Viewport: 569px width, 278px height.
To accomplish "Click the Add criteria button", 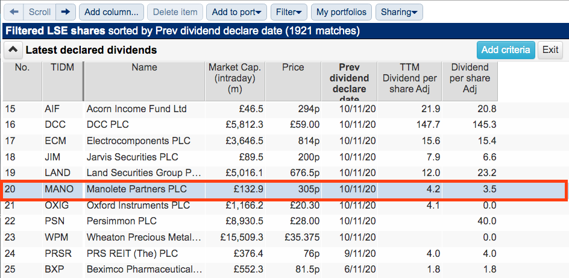I will click(x=506, y=49).
